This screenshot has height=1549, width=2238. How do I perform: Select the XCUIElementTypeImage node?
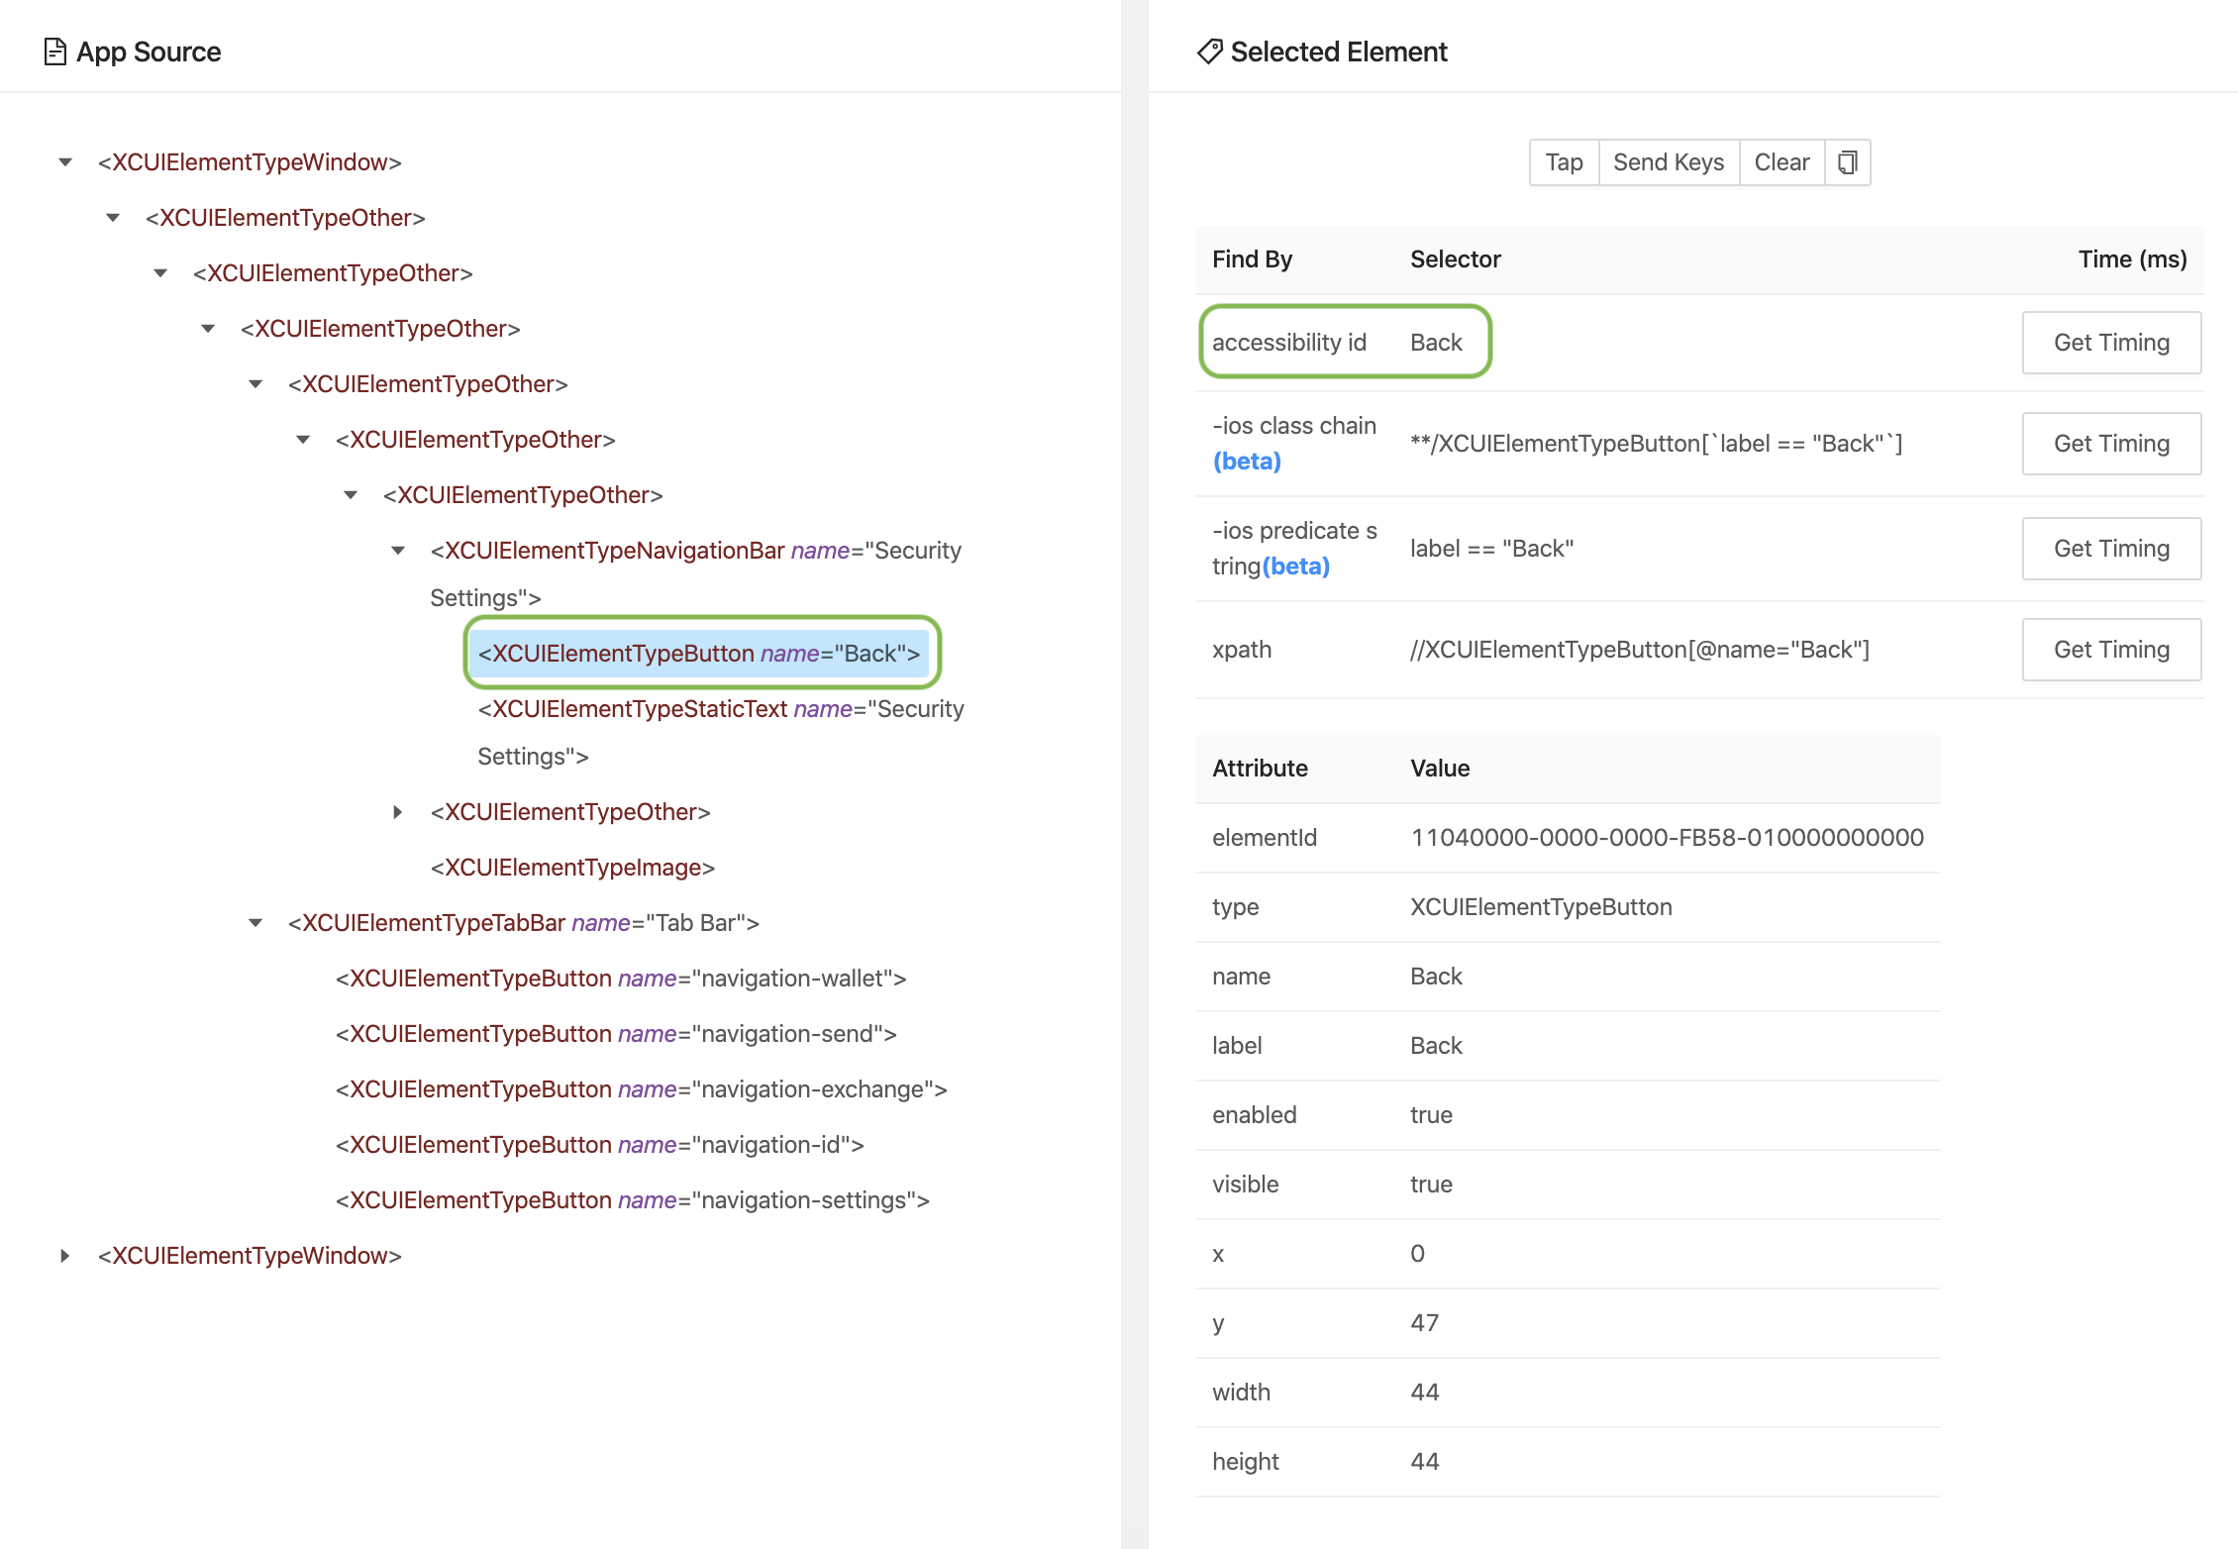(571, 868)
